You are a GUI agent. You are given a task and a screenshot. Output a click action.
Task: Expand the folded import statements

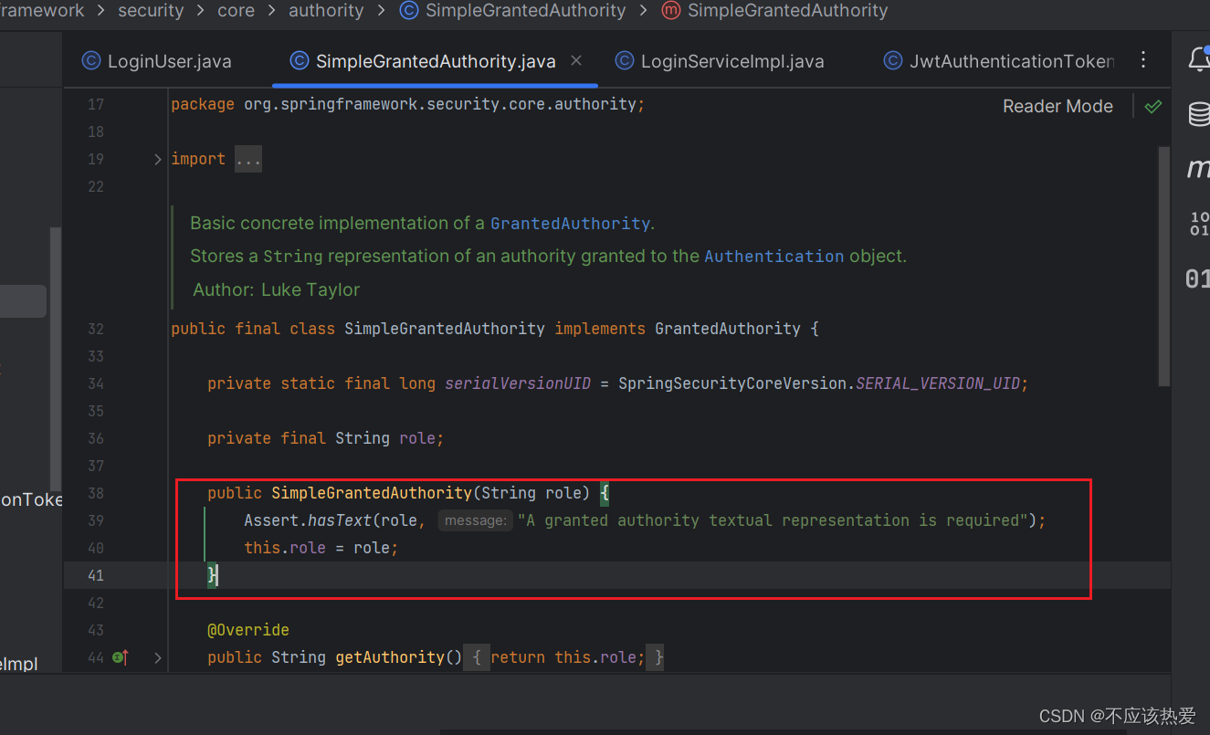pos(158,159)
